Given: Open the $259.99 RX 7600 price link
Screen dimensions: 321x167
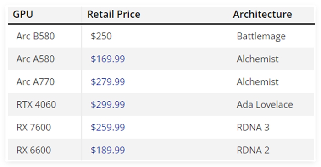Looking at the screenshot, I should point(108,127).
